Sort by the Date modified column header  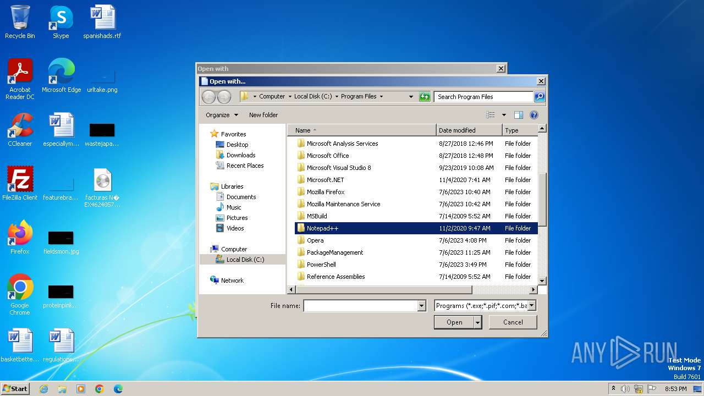(x=469, y=130)
